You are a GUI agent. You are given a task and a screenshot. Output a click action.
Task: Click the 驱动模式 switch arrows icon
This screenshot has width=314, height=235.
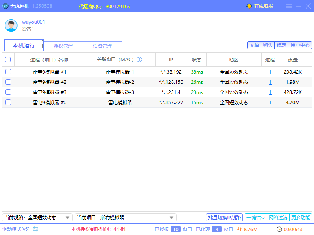(36, 229)
